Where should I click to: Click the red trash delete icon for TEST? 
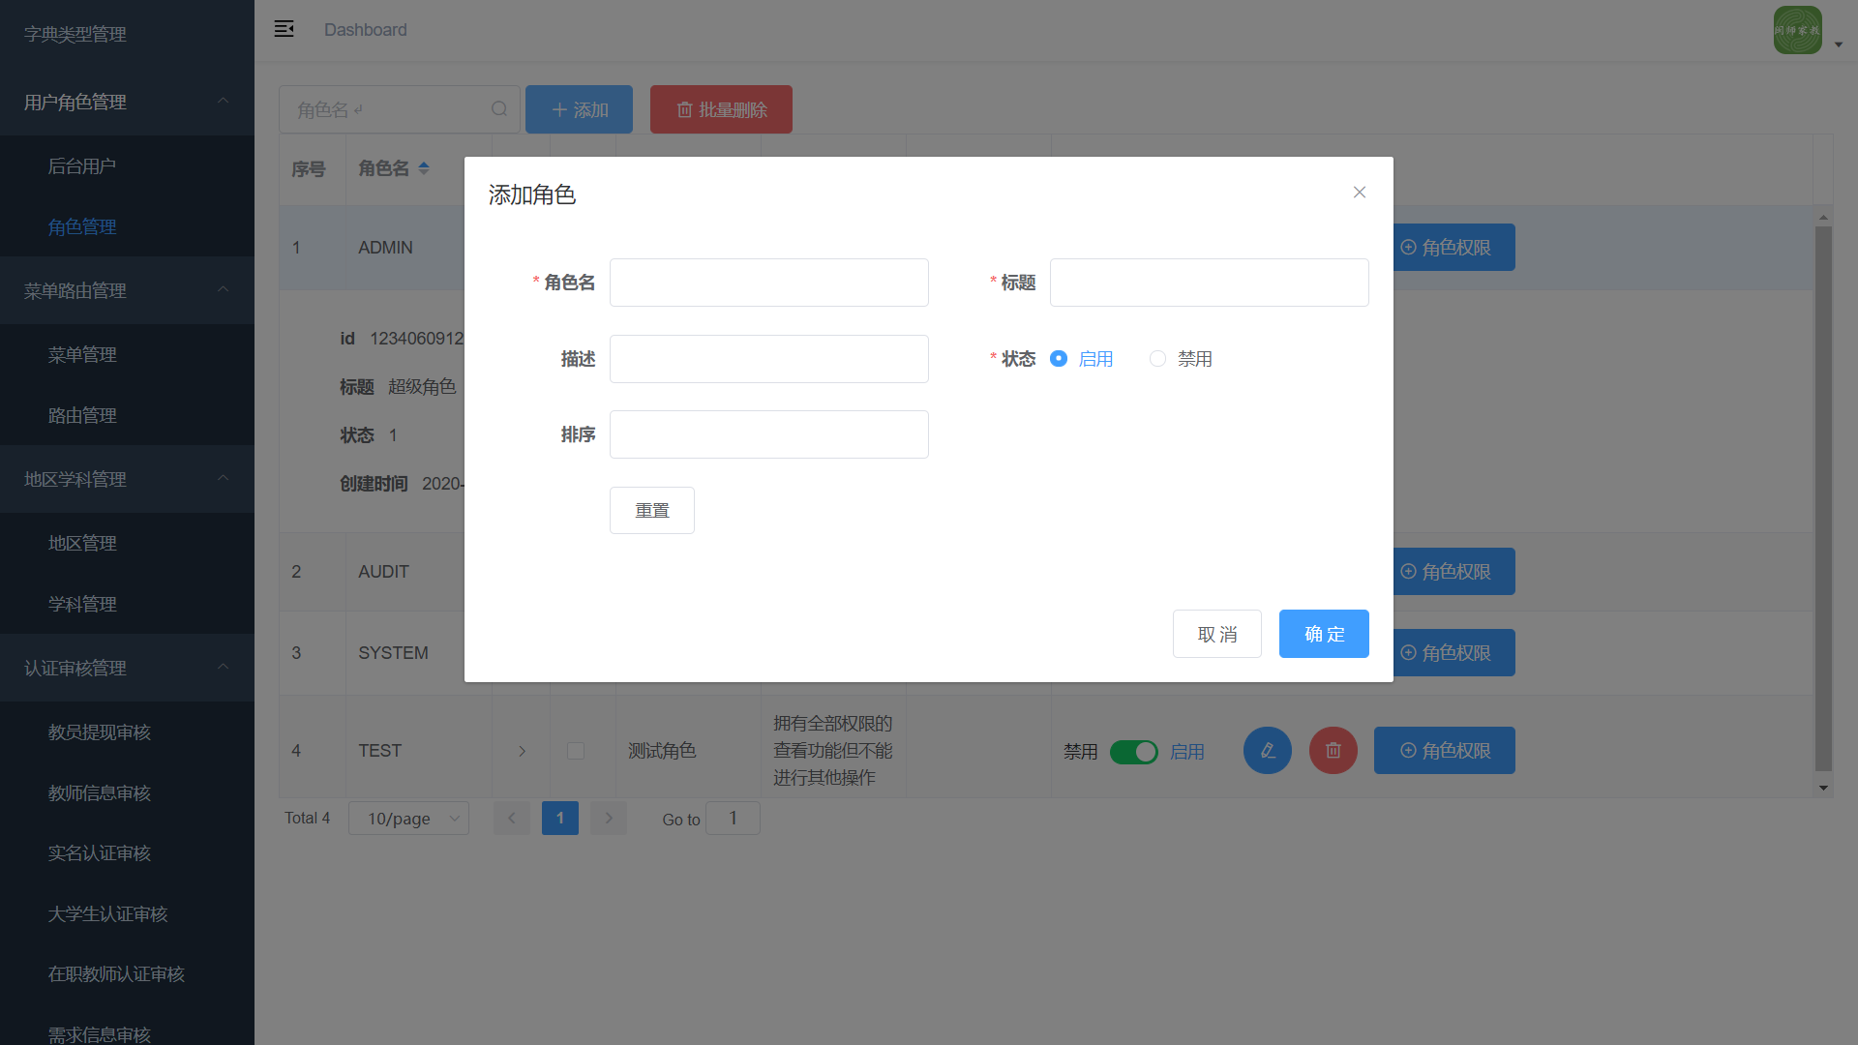tap(1333, 751)
